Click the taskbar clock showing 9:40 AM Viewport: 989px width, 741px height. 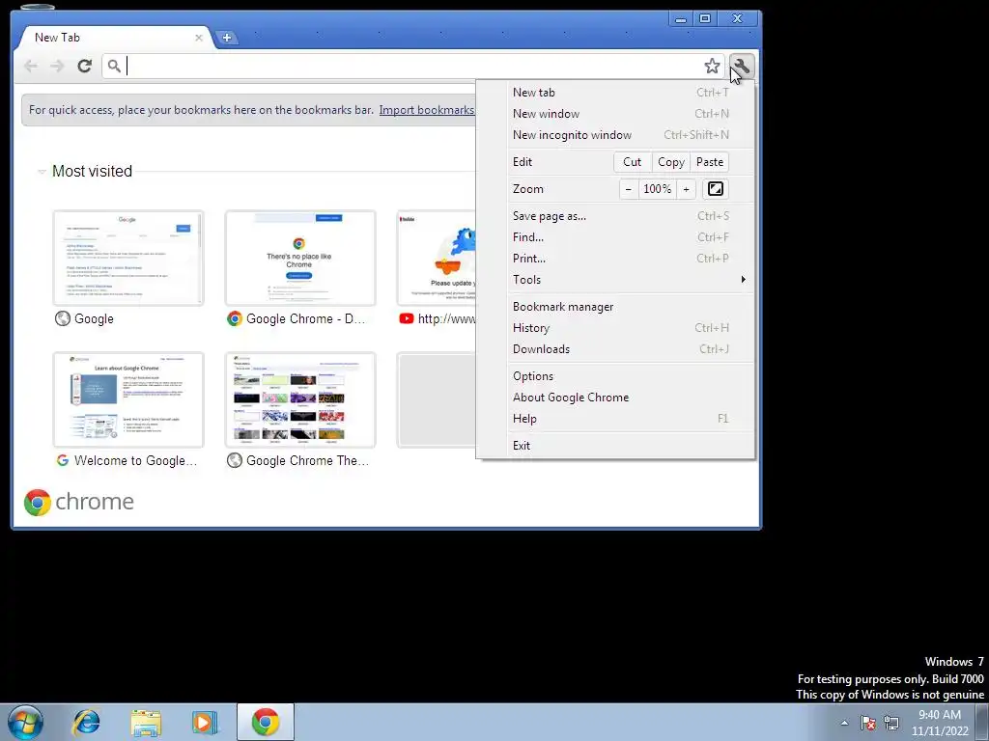(x=940, y=723)
